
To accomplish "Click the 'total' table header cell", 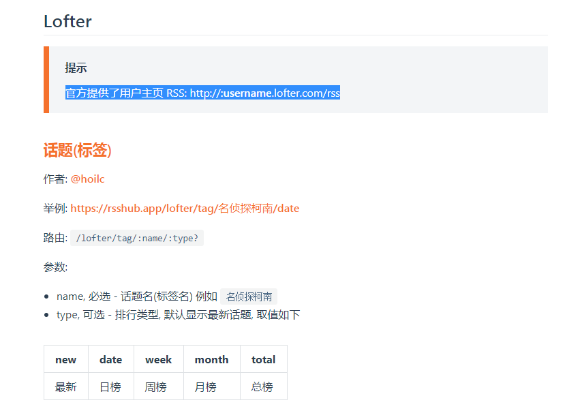I will pos(264,359).
